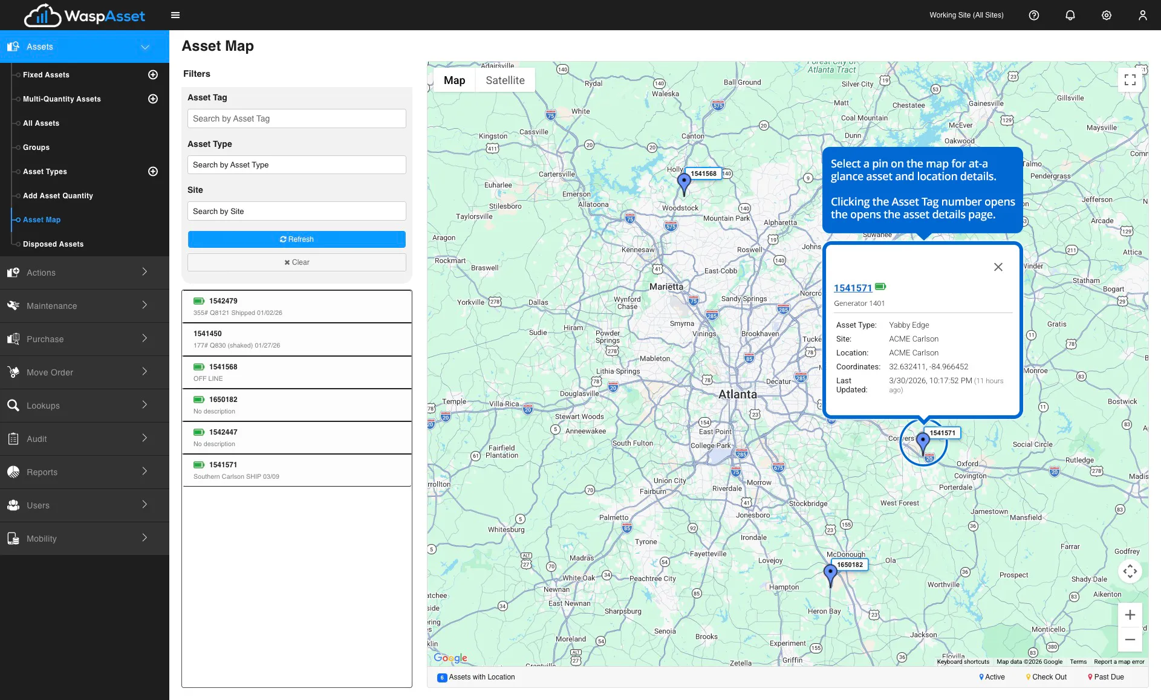Open the notifications bell

(1070, 15)
